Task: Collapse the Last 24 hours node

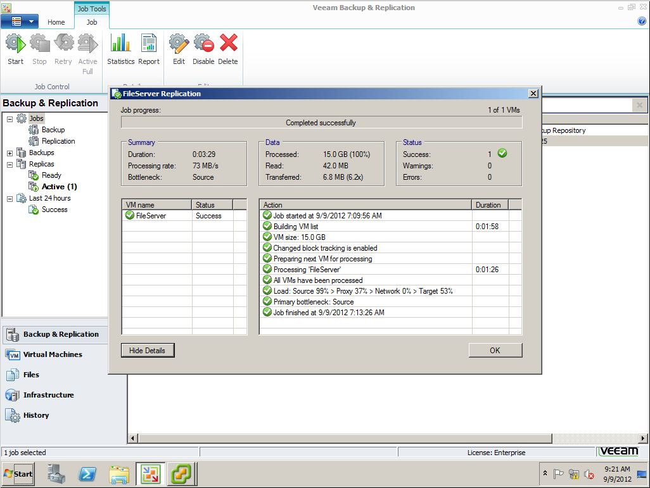Action: pyautogui.click(x=10, y=199)
